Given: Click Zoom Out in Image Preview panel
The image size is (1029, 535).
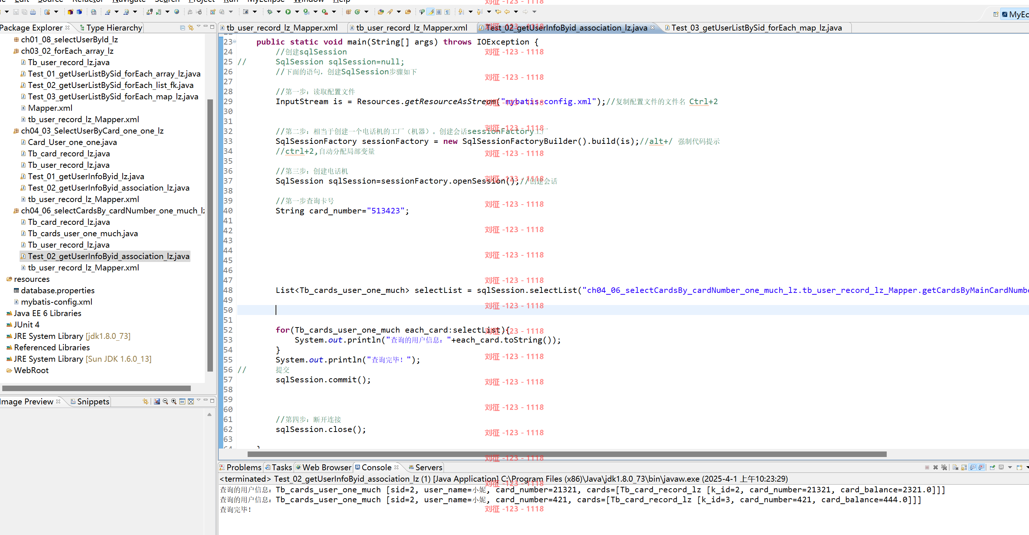Looking at the screenshot, I should [x=165, y=401].
